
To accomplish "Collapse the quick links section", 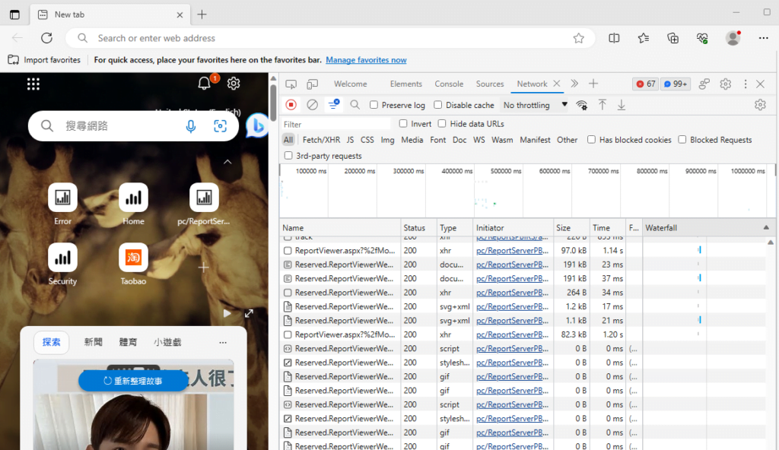I will coord(227,161).
